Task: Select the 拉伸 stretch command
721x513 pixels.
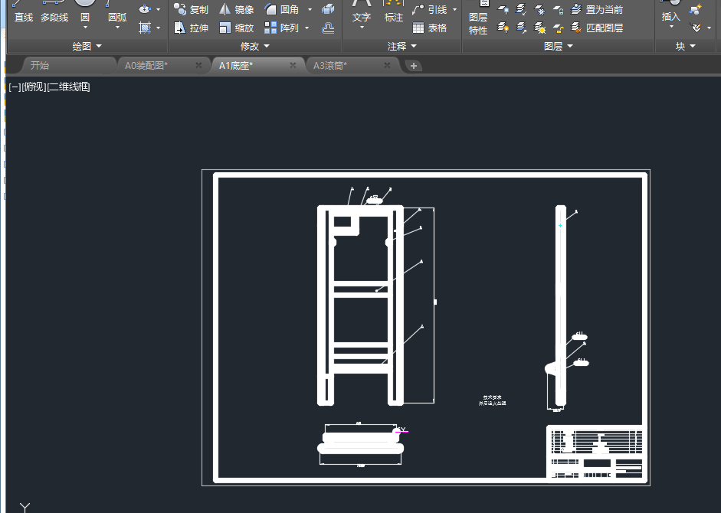Action: click(x=191, y=28)
